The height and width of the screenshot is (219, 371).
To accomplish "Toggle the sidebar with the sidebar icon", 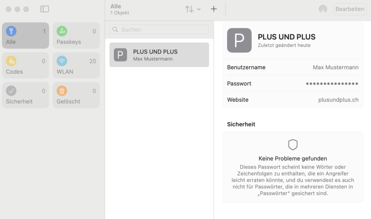I will 45,9.
